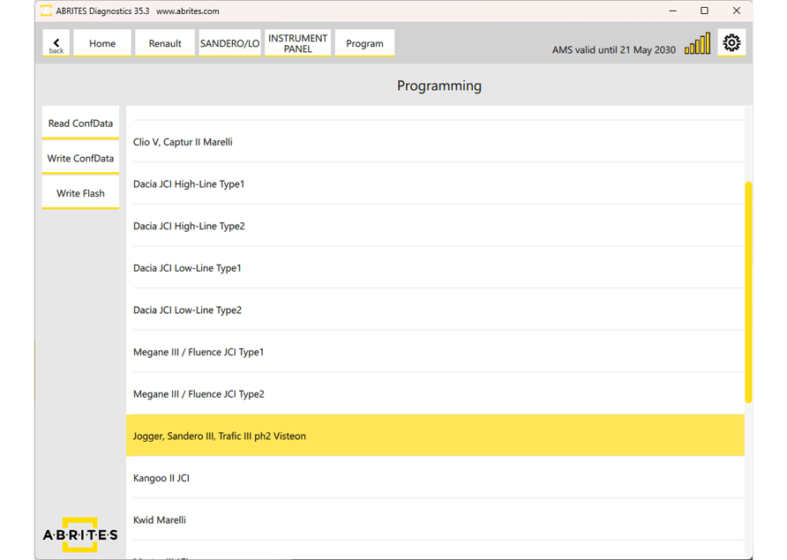Open the settings gear icon
This screenshot has height=560, width=787.
[731, 42]
